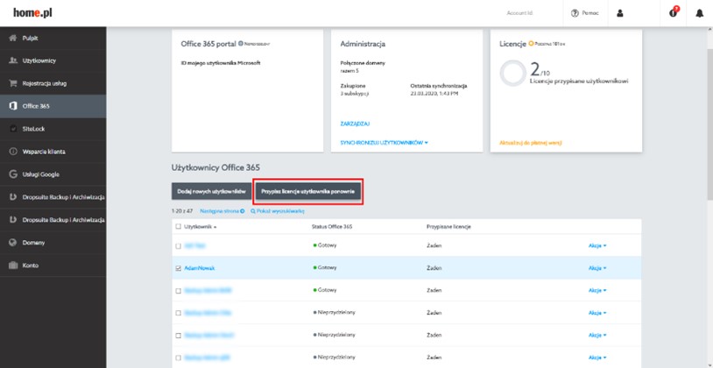The width and height of the screenshot is (713, 368).
Task: Click the 'Przypisane licencje' column header
Action: point(448,227)
